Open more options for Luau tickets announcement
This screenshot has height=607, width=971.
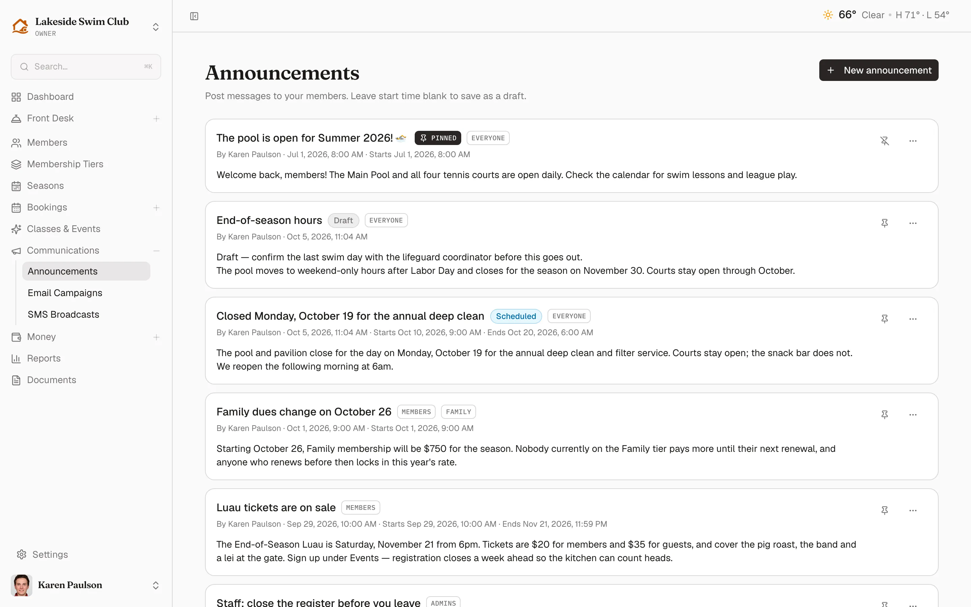coord(913,510)
